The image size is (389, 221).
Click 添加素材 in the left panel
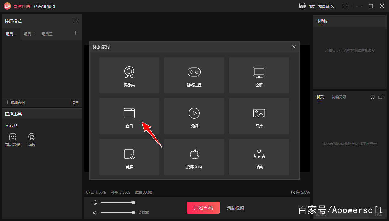[x=15, y=102]
